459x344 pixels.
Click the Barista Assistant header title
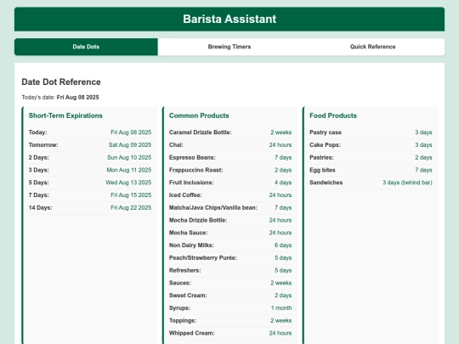[229, 19]
